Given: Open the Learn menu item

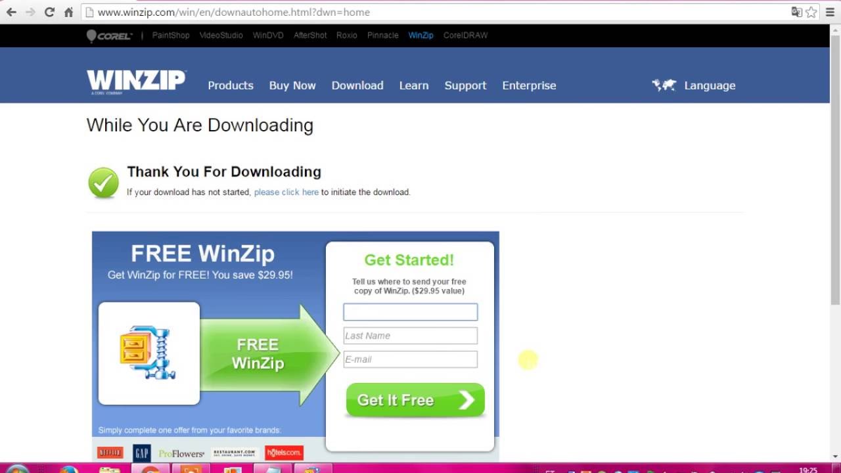Looking at the screenshot, I should pos(414,85).
